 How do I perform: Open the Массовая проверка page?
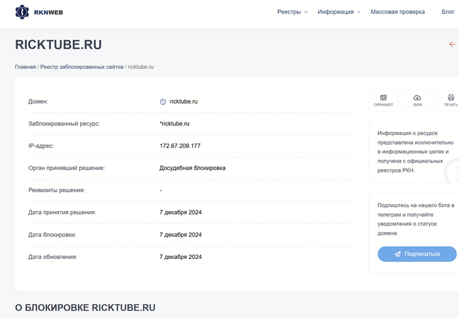click(x=397, y=12)
